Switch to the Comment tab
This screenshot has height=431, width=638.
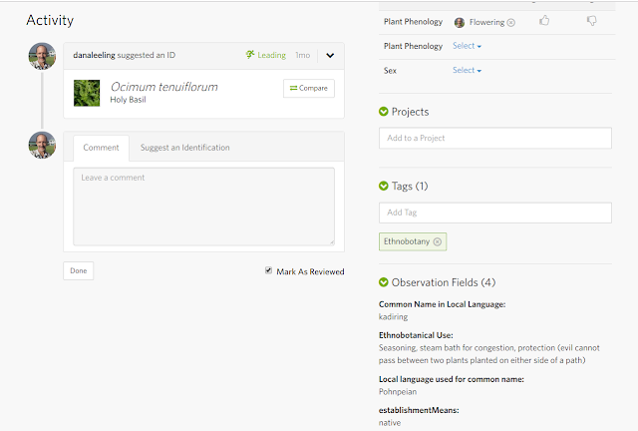click(x=101, y=148)
